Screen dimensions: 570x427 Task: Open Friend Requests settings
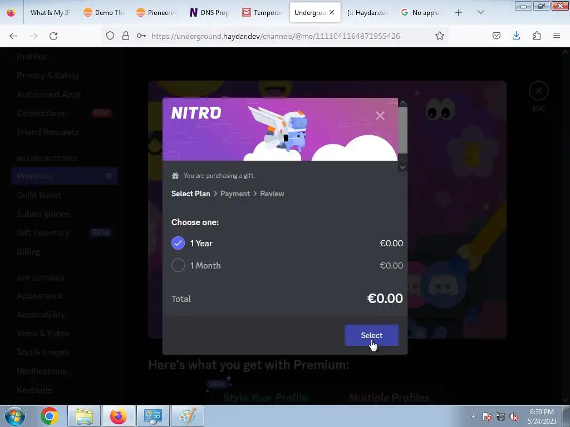click(x=48, y=132)
